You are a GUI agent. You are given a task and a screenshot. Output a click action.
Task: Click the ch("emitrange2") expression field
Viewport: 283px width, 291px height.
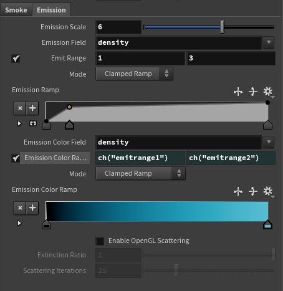pos(231,158)
